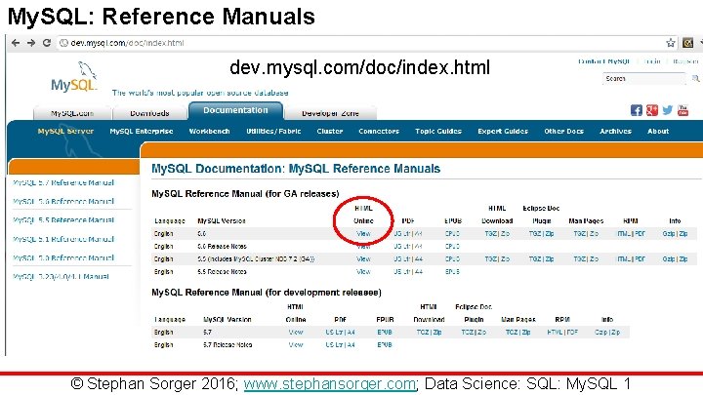
Task: Open MySQL 5.7 Reference Manual sidebar link
Action: [63, 182]
